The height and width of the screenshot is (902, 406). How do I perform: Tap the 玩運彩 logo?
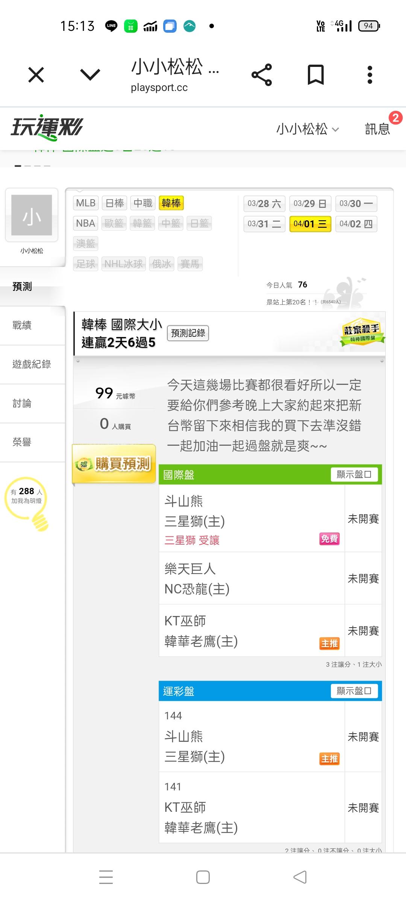coord(47,128)
